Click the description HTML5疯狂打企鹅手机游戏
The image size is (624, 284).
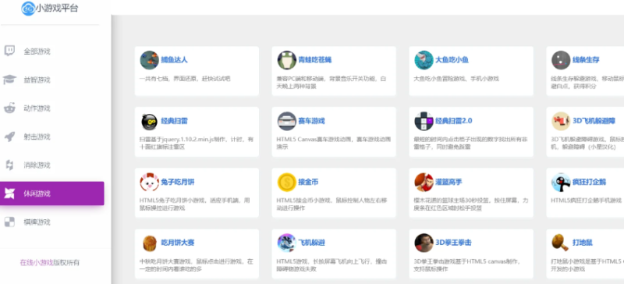click(587, 201)
